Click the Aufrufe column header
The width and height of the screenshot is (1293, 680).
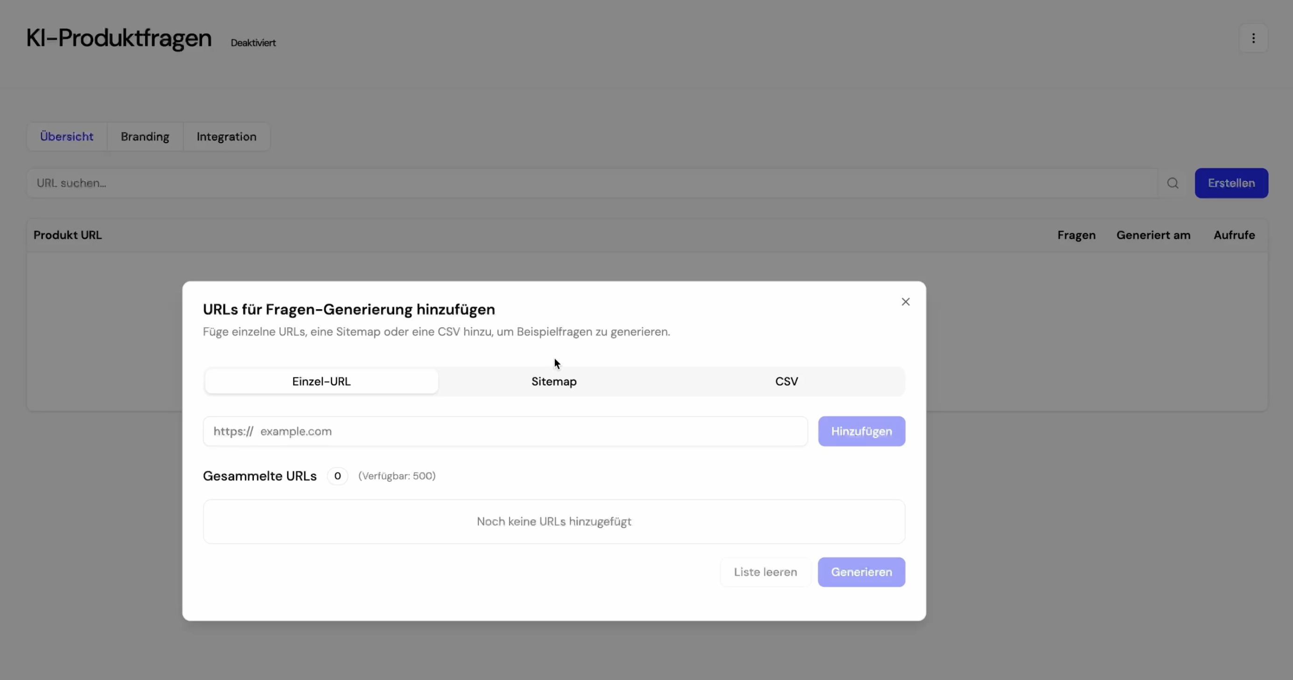click(1234, 235)
